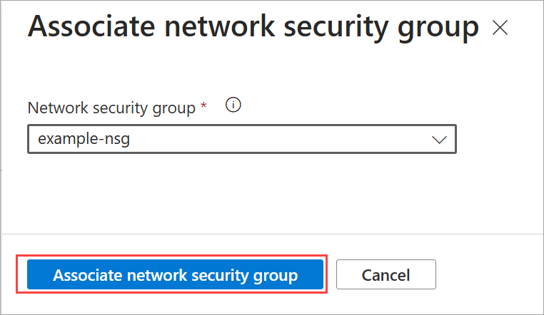
Task: Show the tooltip from the circled i icon
Action: pos(233,105)
